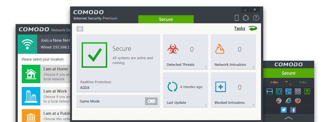Click the 'I am at Work' option text
333x122 pixels.
(x=55, y=91)
